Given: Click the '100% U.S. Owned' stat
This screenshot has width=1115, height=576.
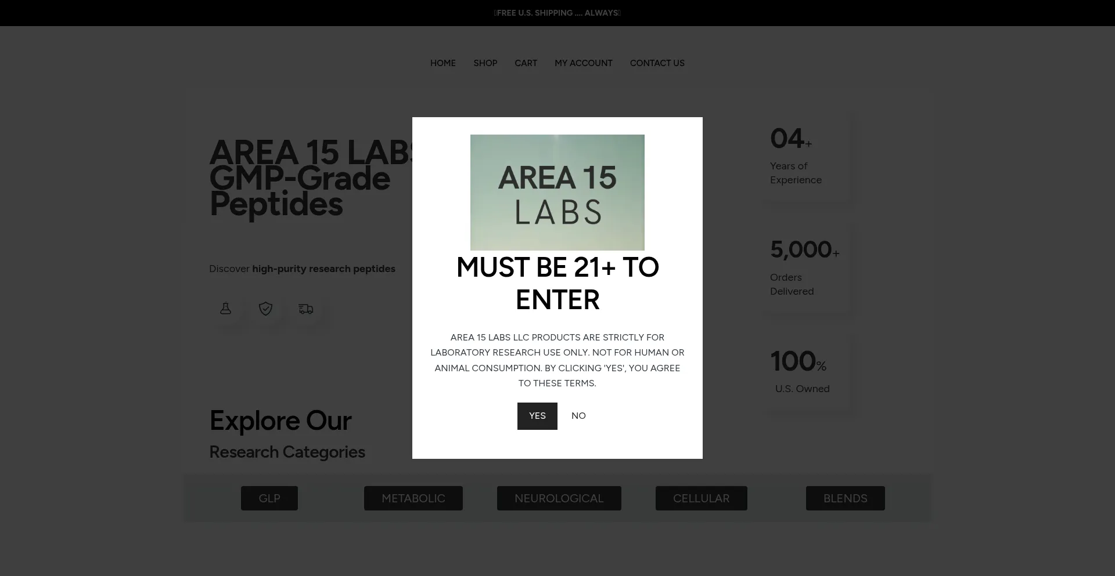Looking at the screenshot, I should (x=805, y=373).
